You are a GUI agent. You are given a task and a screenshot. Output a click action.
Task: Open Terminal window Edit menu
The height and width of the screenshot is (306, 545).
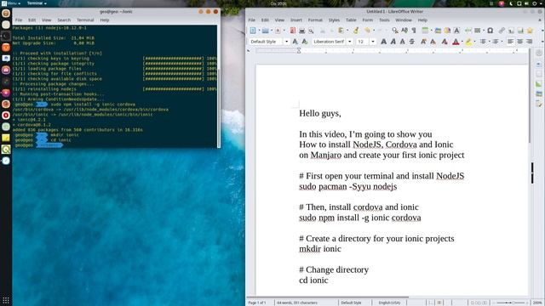(x=32, y=20)
